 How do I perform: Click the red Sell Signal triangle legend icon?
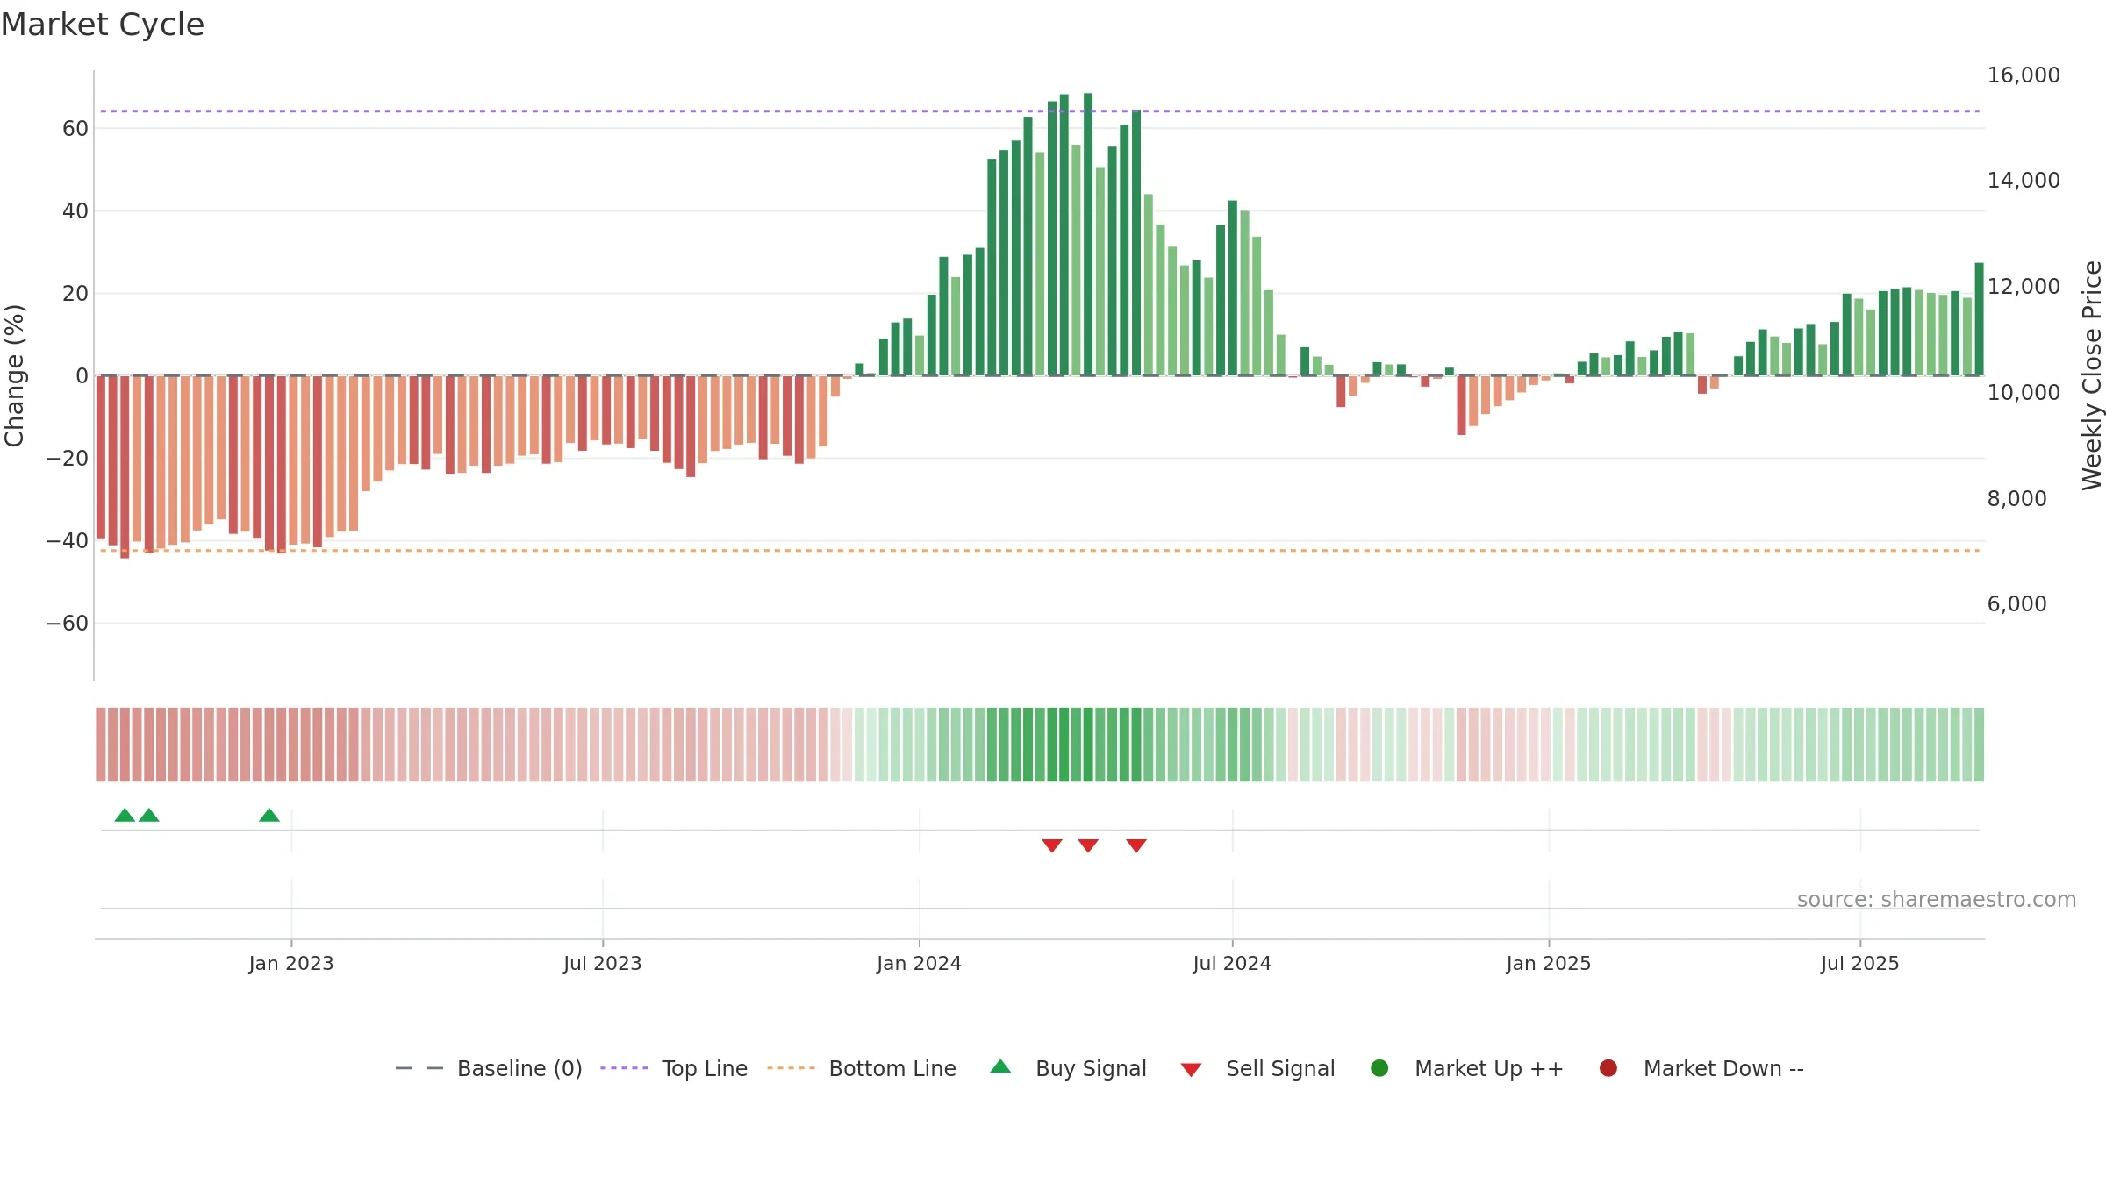1191,1070
